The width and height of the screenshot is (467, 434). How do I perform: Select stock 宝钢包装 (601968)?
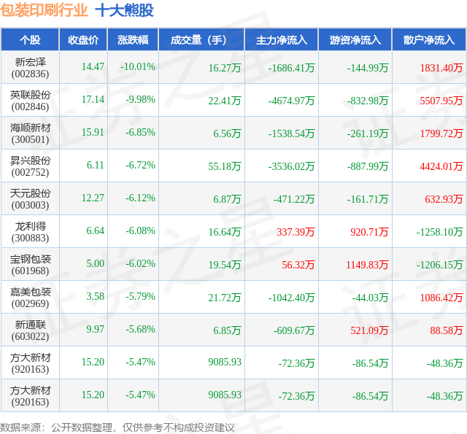click(x=30, y=265)
